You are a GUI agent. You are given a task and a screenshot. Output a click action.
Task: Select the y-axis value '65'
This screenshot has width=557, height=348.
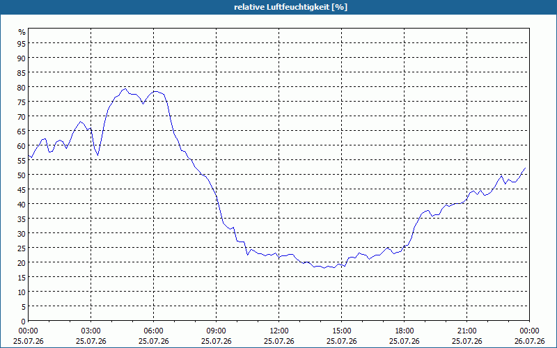pos(22,132)
